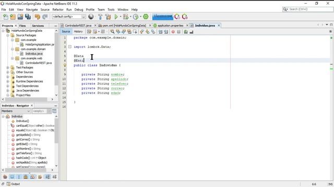Toggle Show Fields filter in Navigator
334x187 pixels.
12,177
